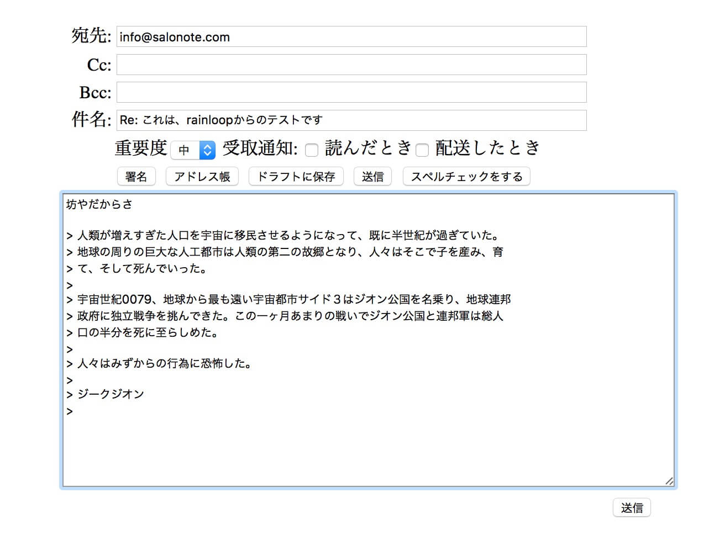
Task: Click ドラフトに保存 to save draft
Action: pyautogui.click(x=296, y=177)
